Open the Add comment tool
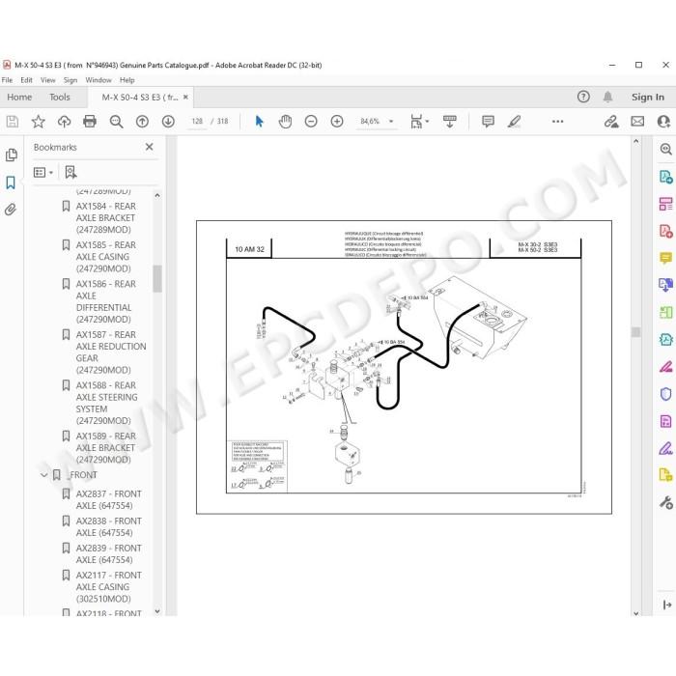Screen dimensions: 676x676 pyautogui.click(x=488, y=121)
